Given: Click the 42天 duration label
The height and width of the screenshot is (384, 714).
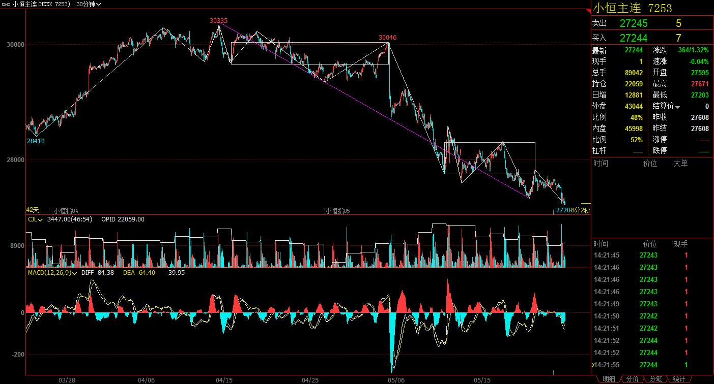Looking at the screenshot, I should click(x=32, y=210).
